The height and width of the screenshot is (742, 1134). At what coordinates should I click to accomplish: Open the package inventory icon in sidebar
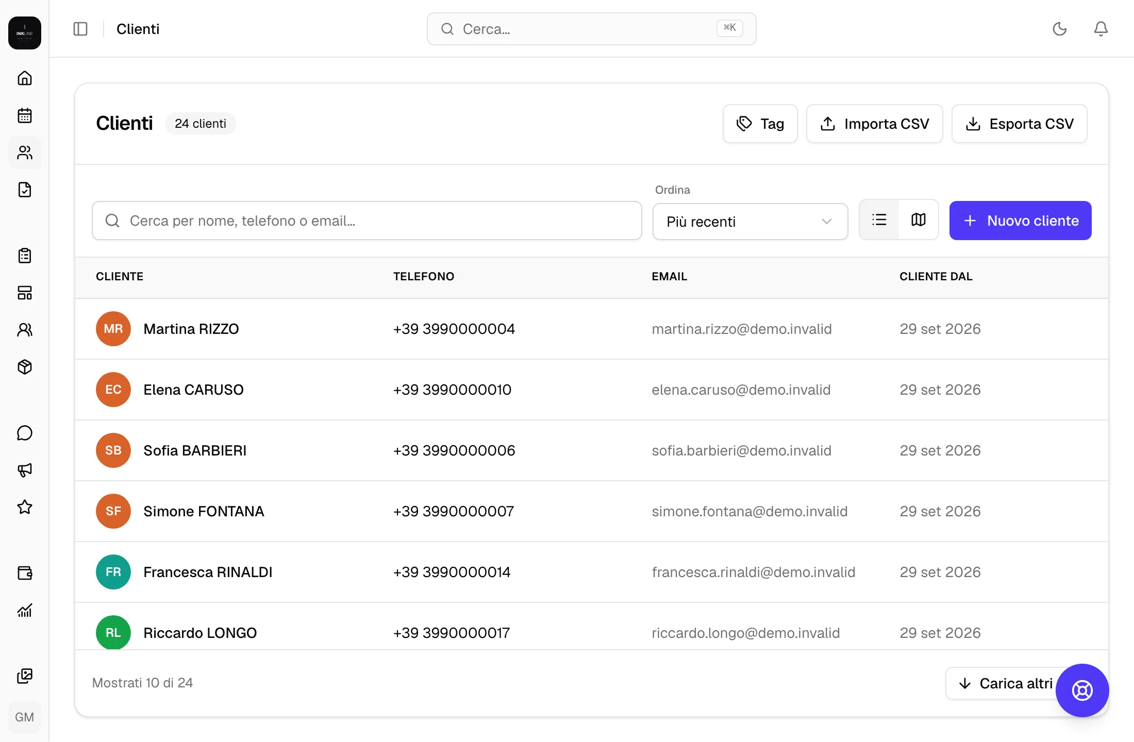[25, 367]
